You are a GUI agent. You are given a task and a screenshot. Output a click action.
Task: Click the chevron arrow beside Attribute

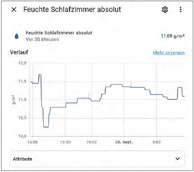pyautogui.click(x=178, y=159)
